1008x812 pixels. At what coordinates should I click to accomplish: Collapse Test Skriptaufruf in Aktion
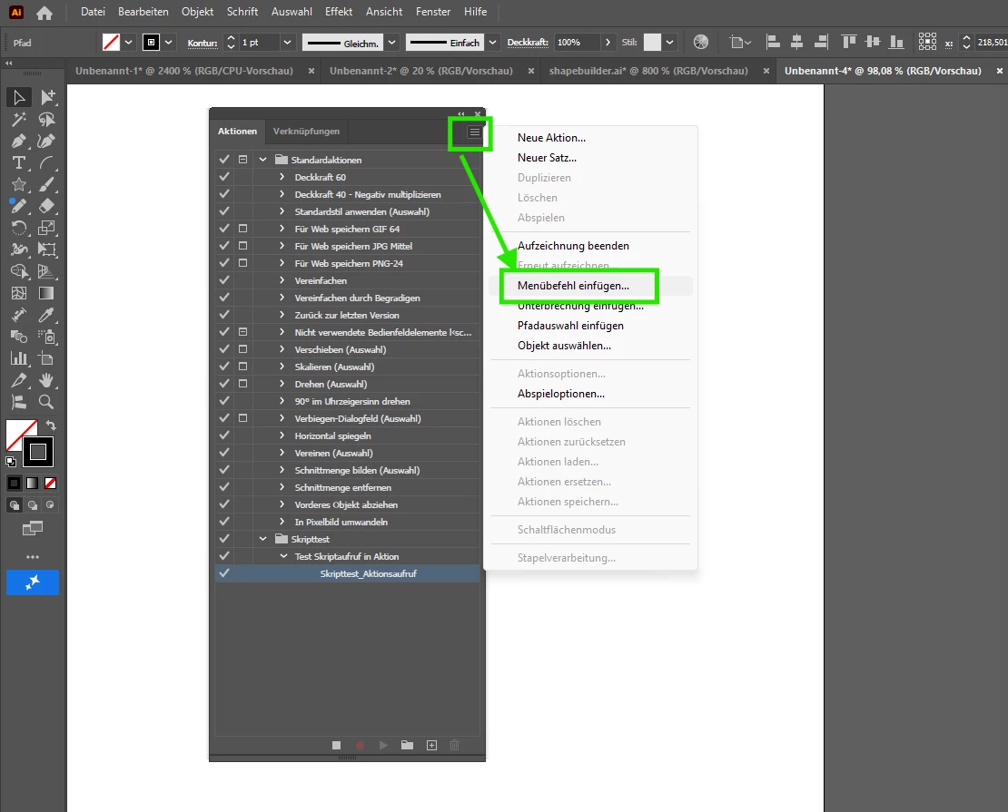tap(282, 556)
